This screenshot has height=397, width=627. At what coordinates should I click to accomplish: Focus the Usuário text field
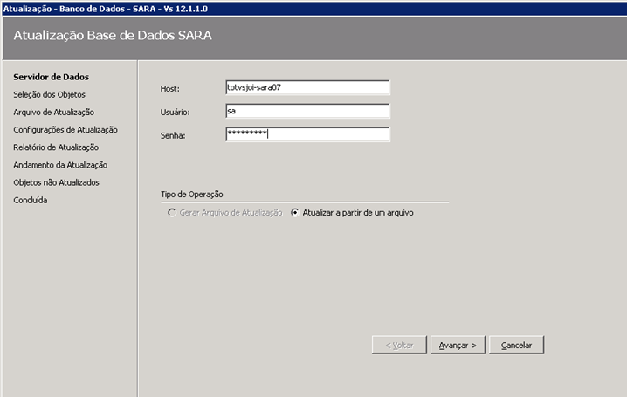[x=307, y=111]
